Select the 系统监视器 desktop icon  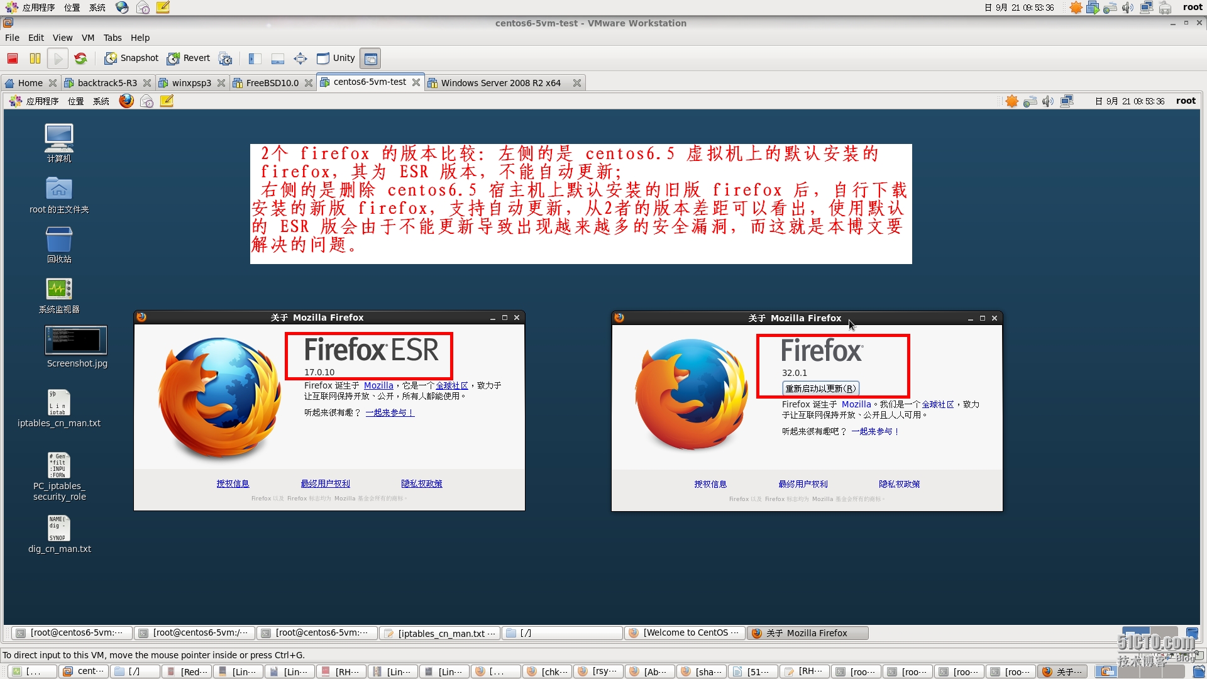coord(59,295)
